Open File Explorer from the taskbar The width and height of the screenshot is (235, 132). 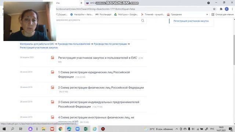[44, 129]
